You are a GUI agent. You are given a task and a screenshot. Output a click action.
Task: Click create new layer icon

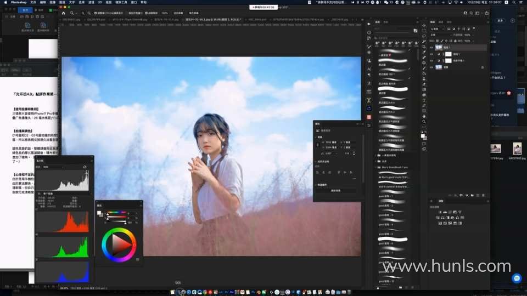(478, 195)
